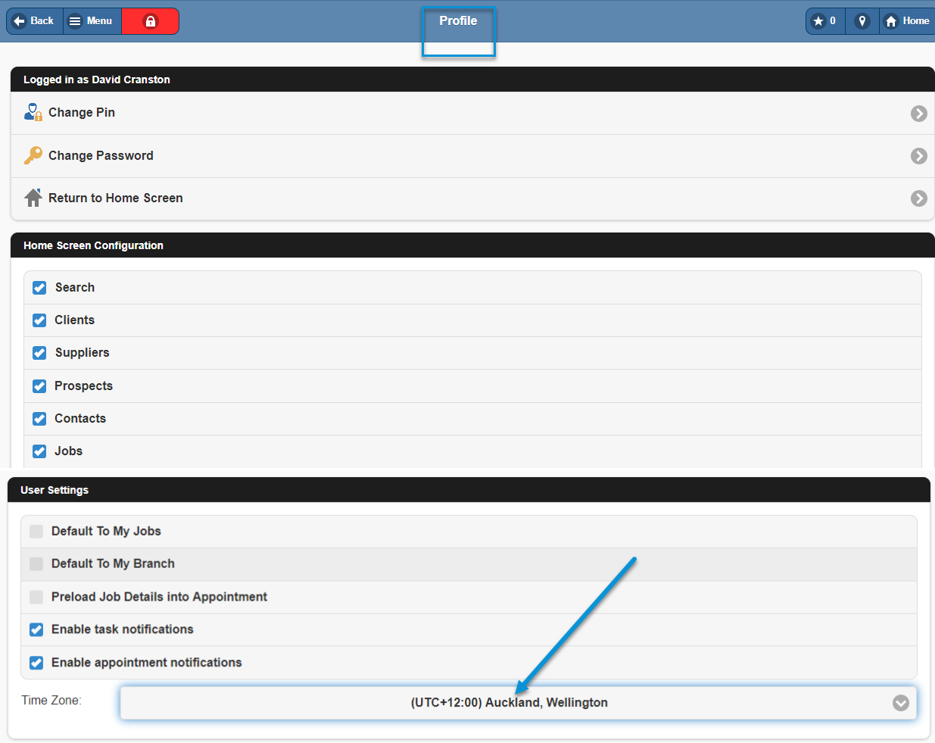Click the Time Zone label

pyautogui.click(x=51, y=700)
